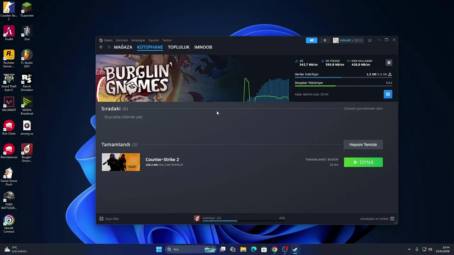Open OBS Studio from the taskbar
Image resolution: width=454 pixels, height=255 pixels.
(x=285, y=249)
